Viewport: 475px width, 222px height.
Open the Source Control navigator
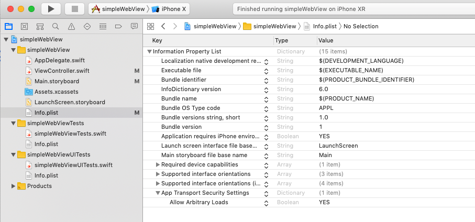coord(24,26)
